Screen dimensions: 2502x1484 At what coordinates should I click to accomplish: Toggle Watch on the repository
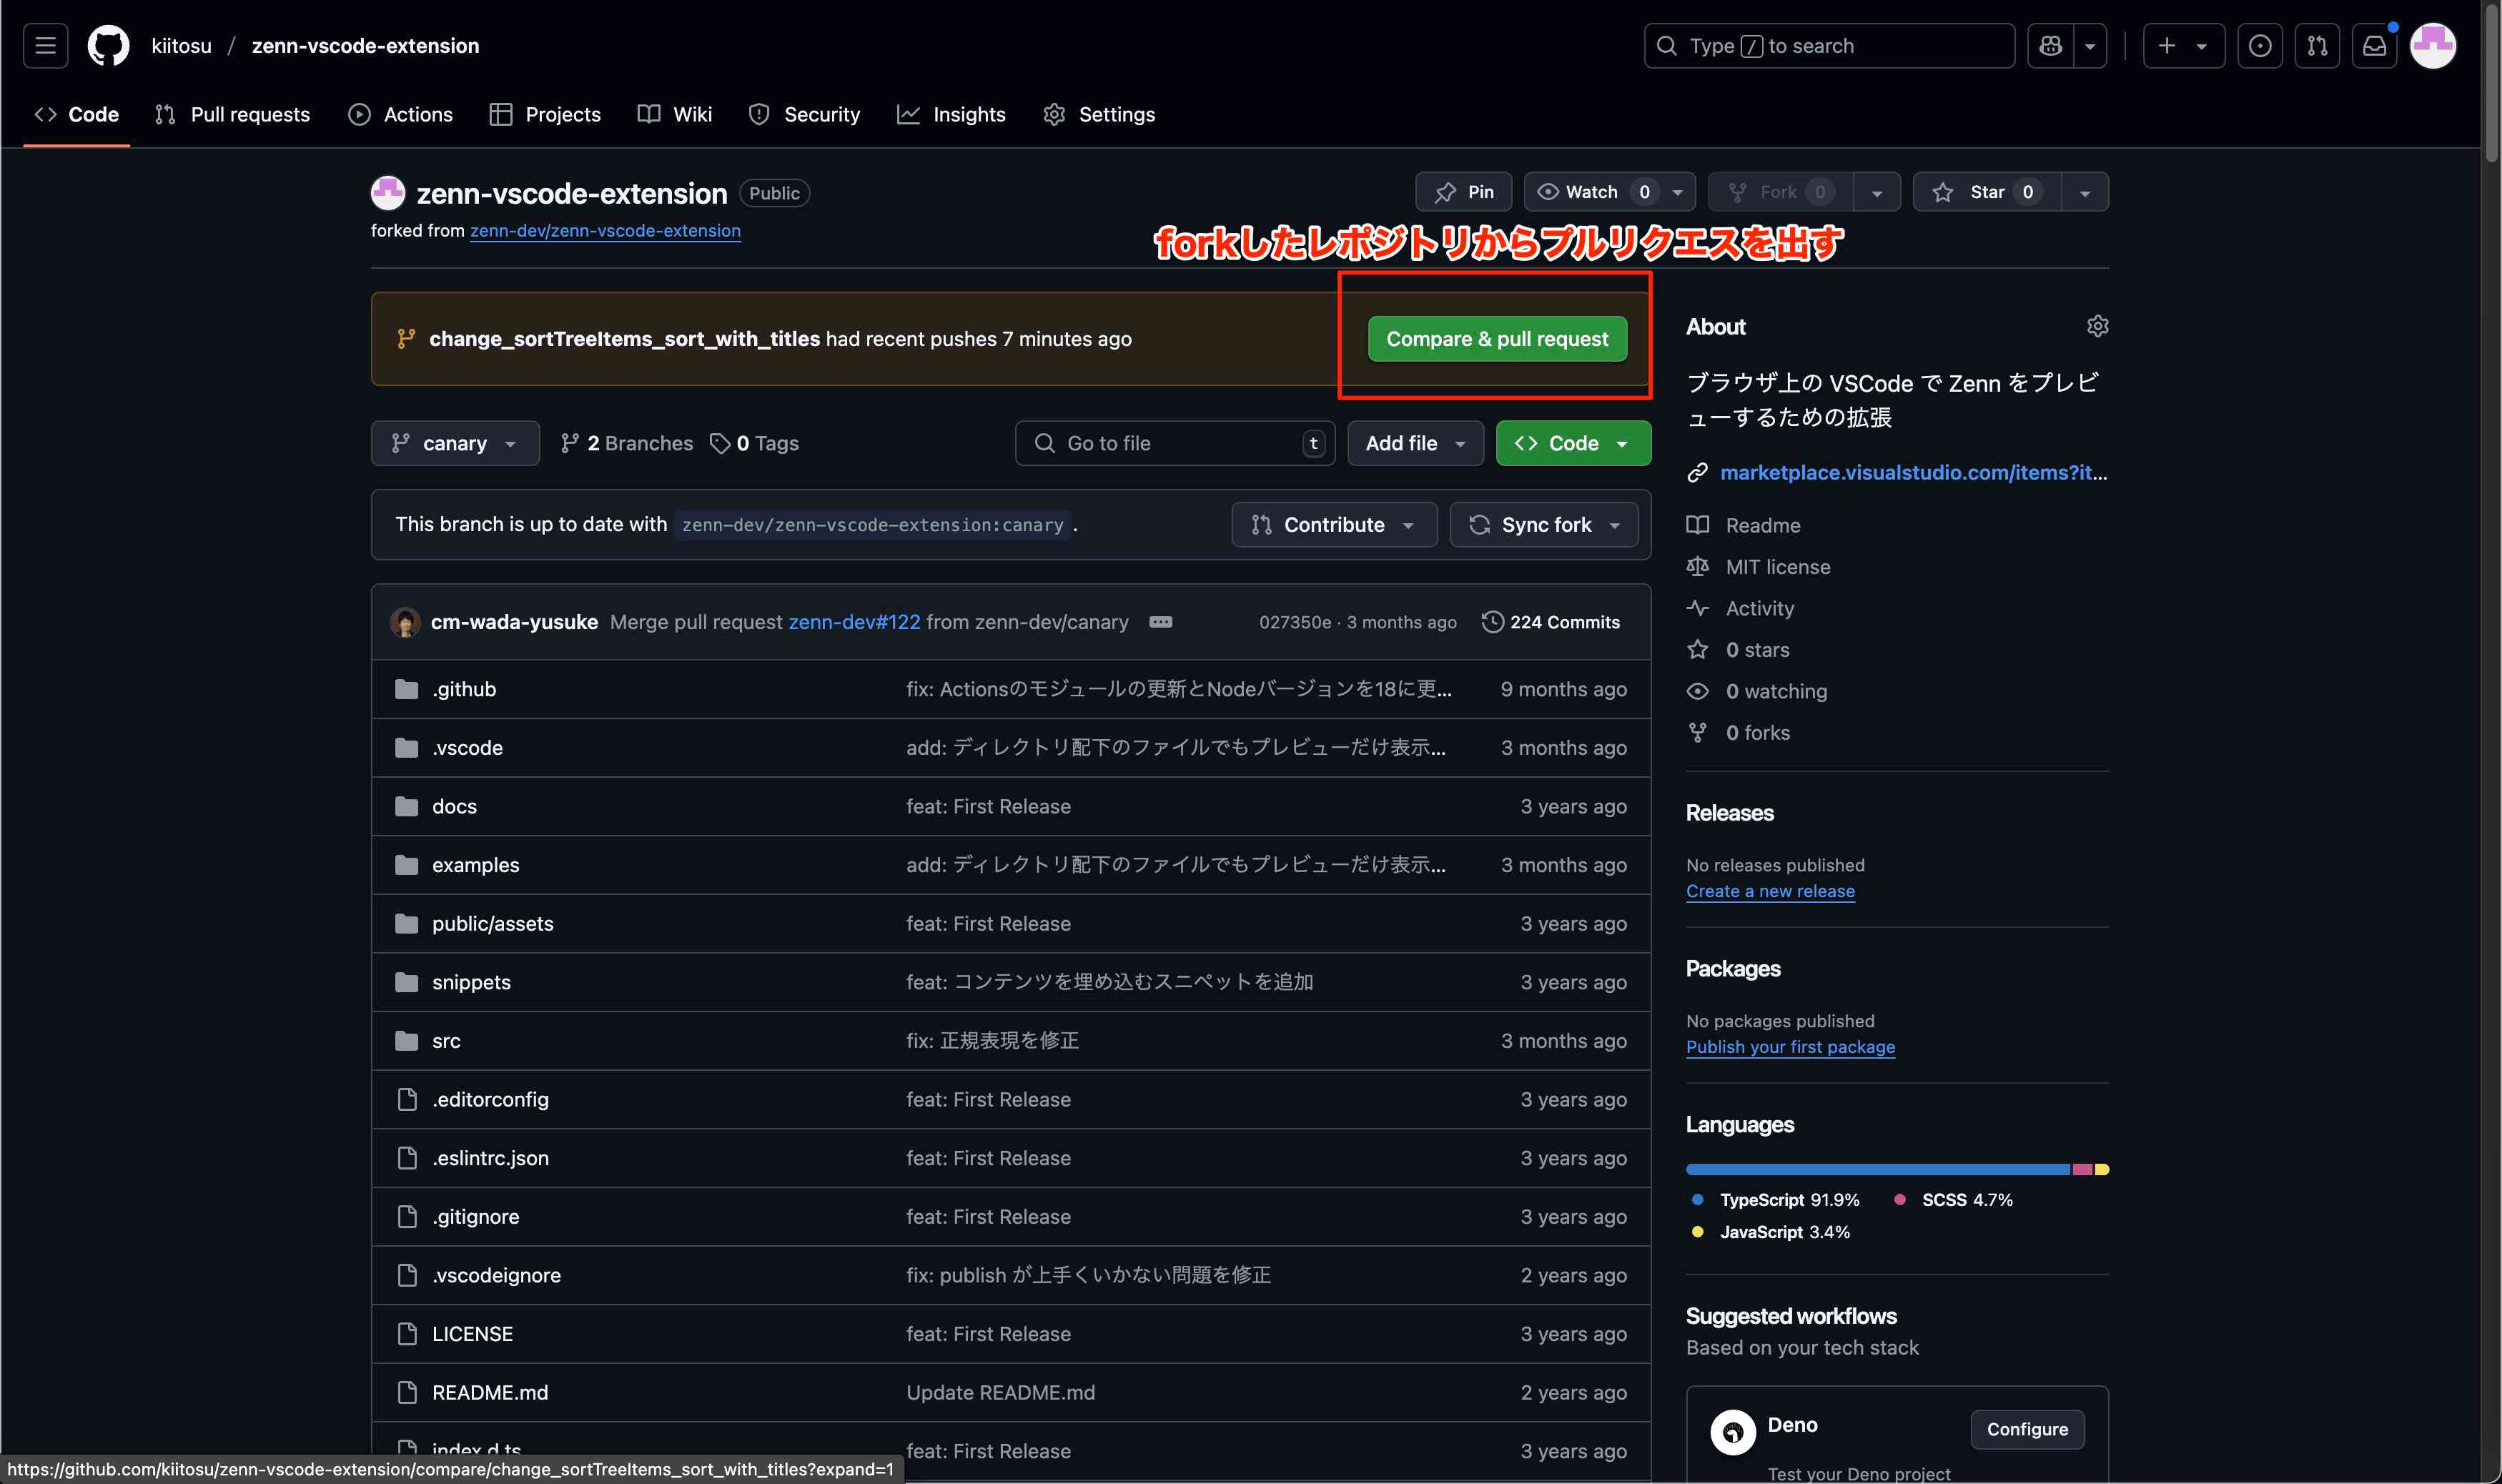coord(1590,192)
